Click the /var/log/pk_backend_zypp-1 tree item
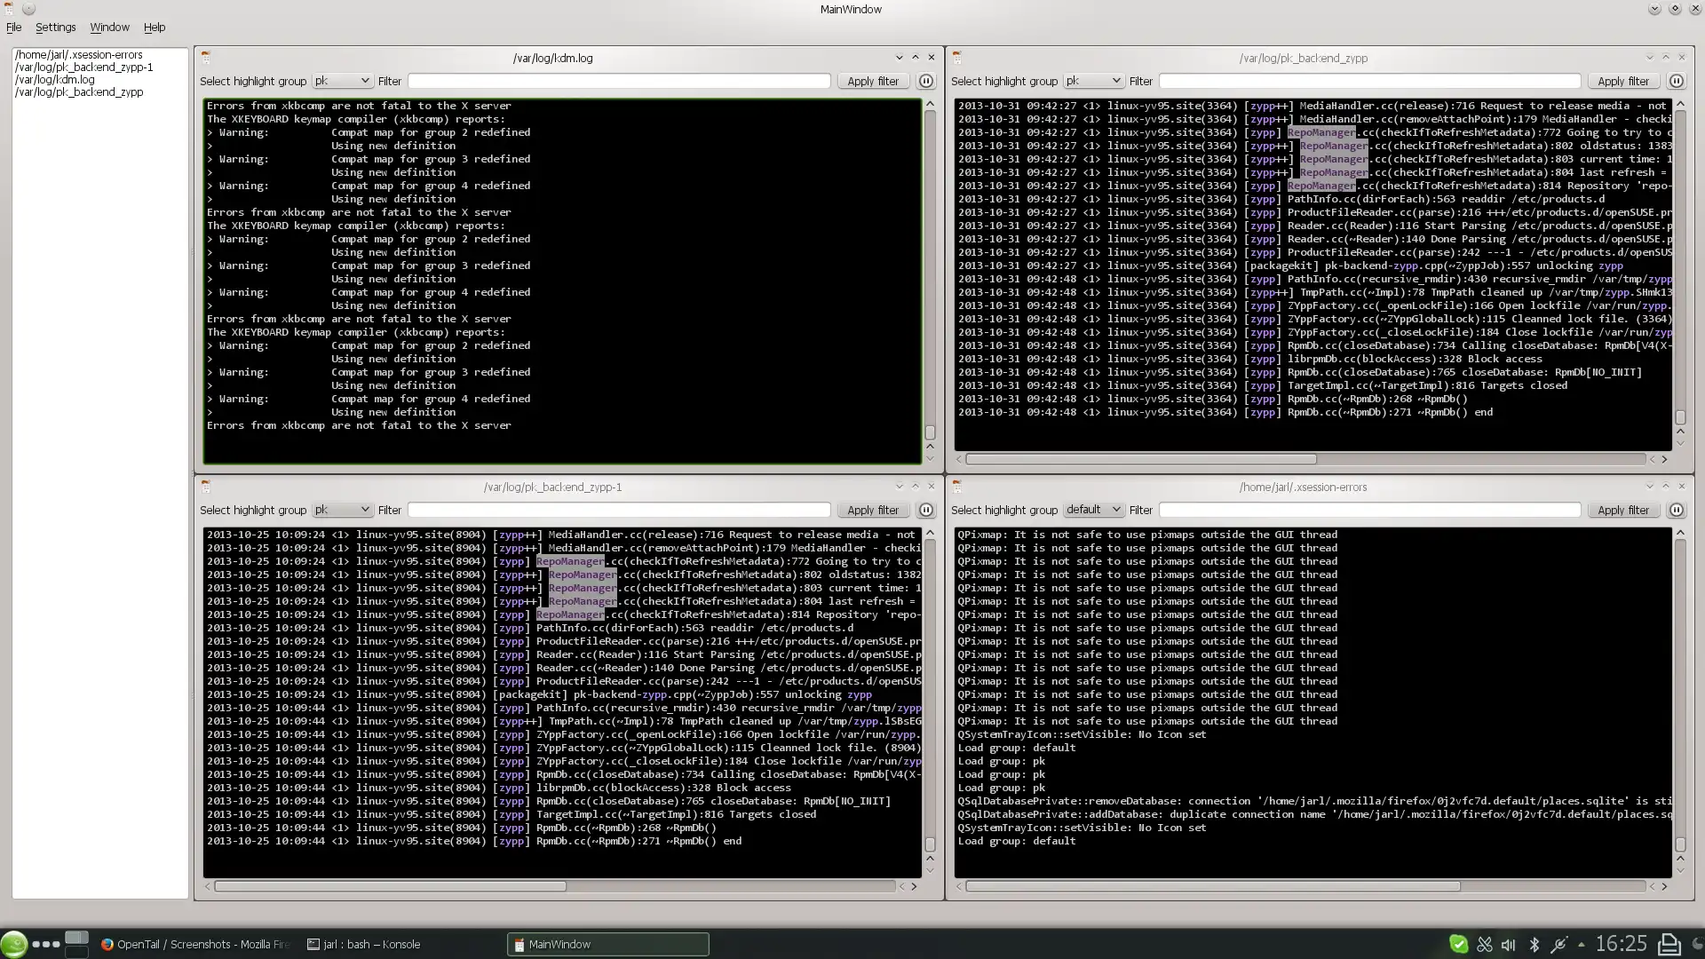The height and width of the screenshot is (959, 1705). point(83,67)
